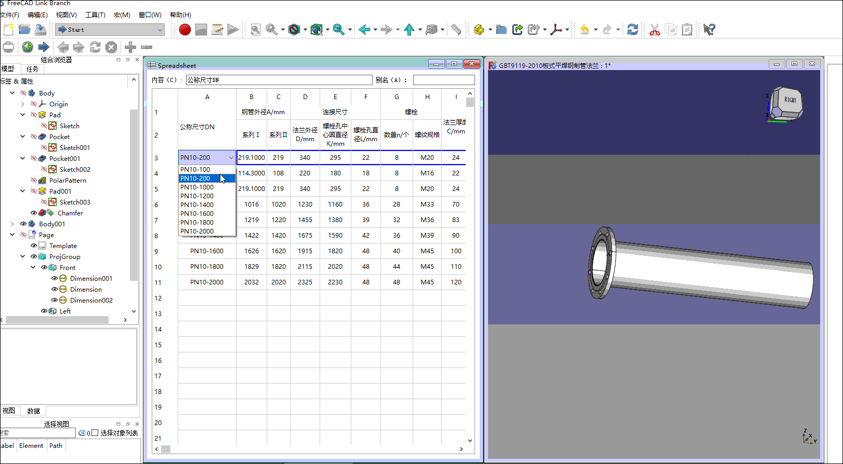This screenshot has width=843, height=464.
Task: Select PN10-100 in the dropdown list
Action: [207, 169]
